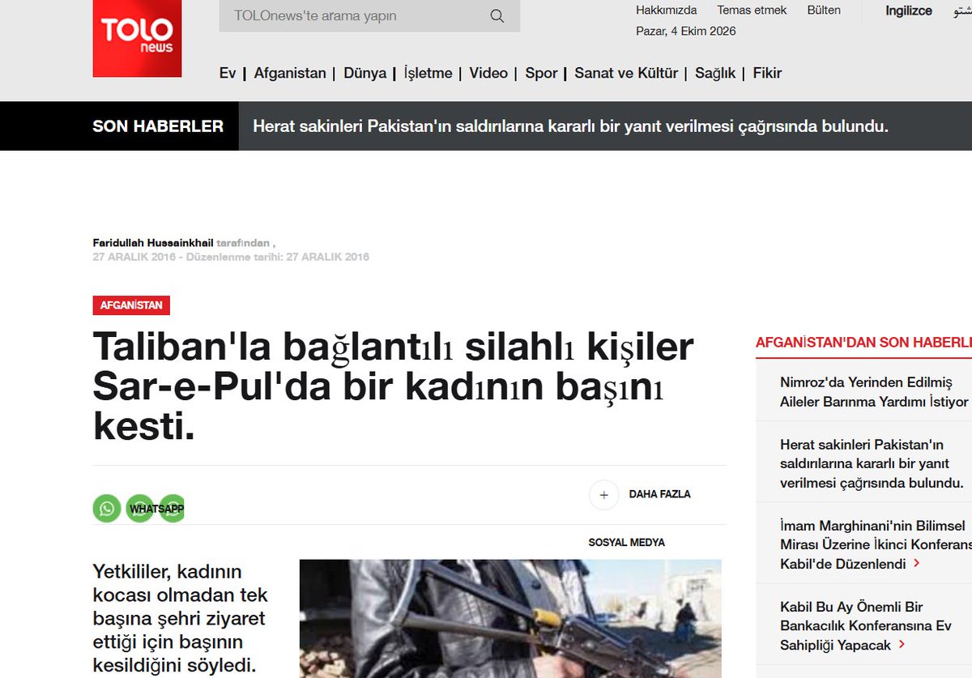
Task: Click the Herat headline in Son Haberler ticker
Action: pos(571,126)
